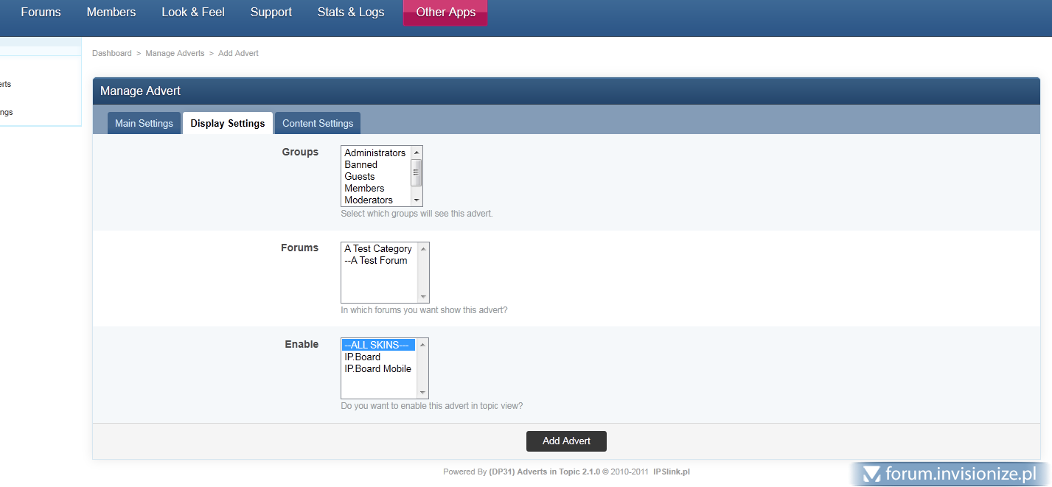Open the Members menu
The image size is (1052, 487).
pos(111,13)
